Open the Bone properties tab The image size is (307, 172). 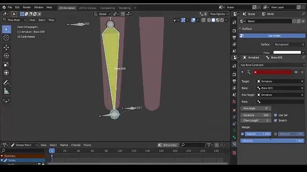pos(235,138)
